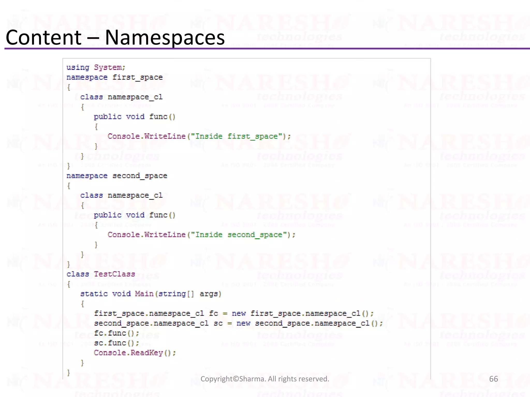Screen dimensions: 530x397
Task: Click the purple line under the title
Action: click(x=267, y=49)
